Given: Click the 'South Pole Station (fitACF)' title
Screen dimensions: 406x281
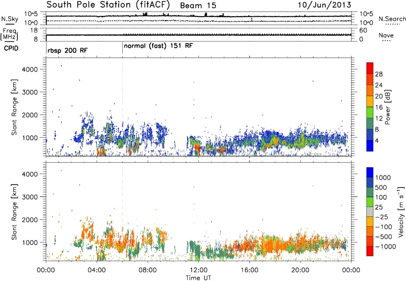Looking at the screenshot, I should (108, 5).
